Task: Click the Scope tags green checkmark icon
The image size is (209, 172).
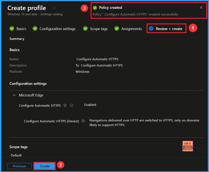Action: (85, 29)
